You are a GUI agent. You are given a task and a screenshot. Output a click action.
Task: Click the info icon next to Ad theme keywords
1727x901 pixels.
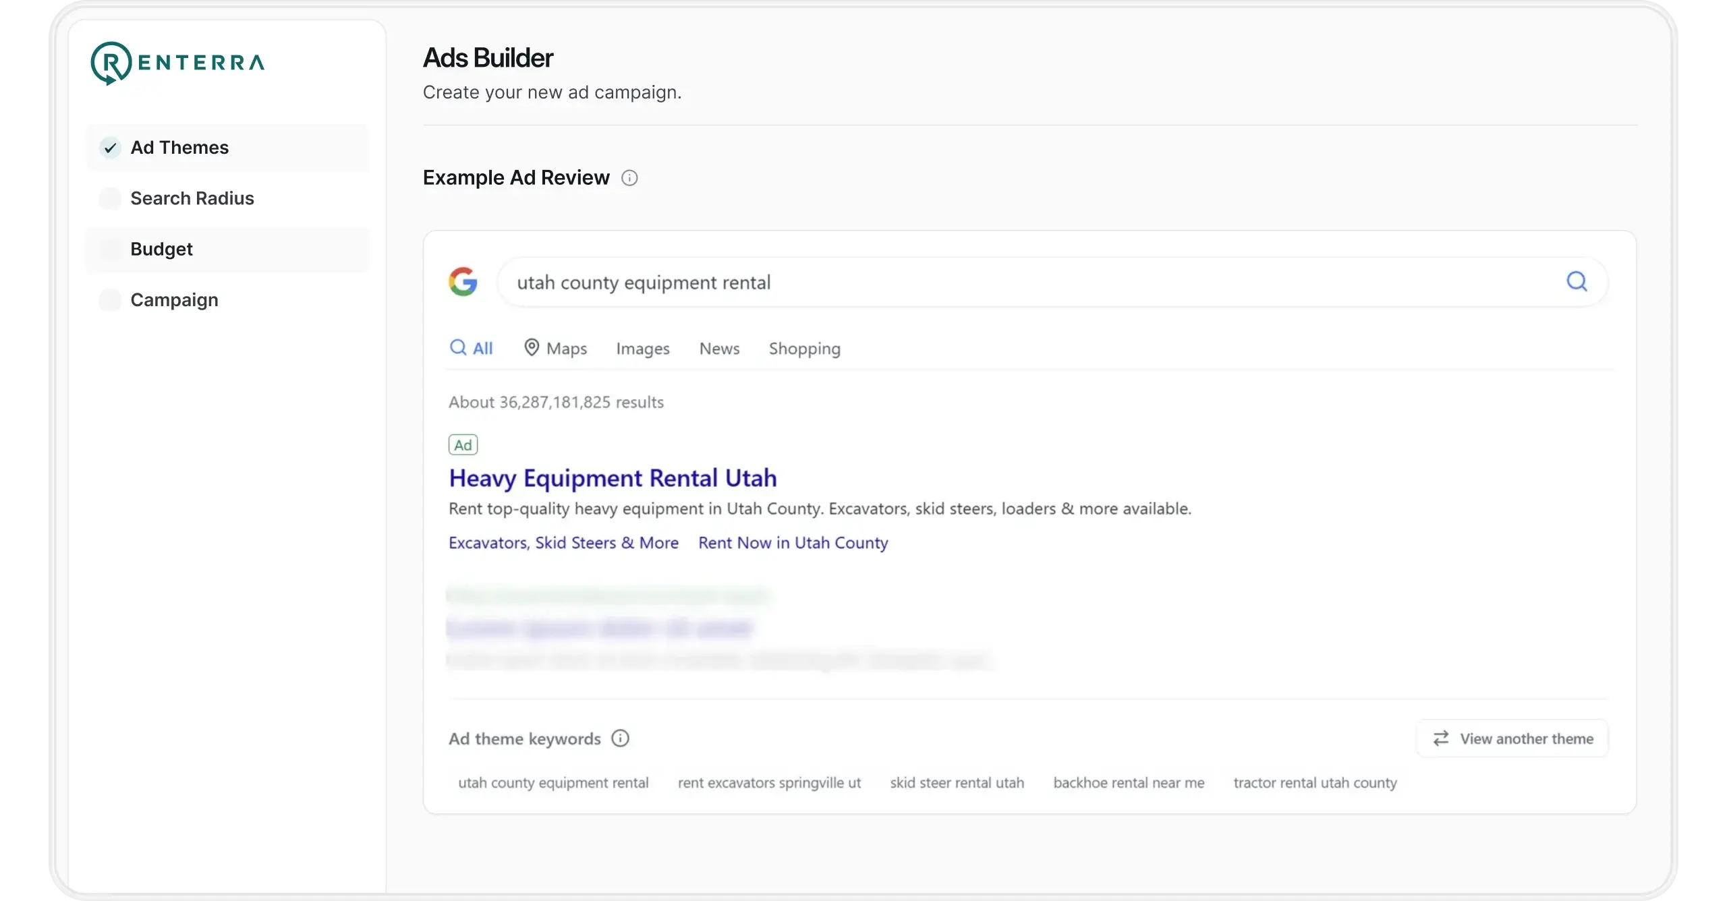pos(620,738)
